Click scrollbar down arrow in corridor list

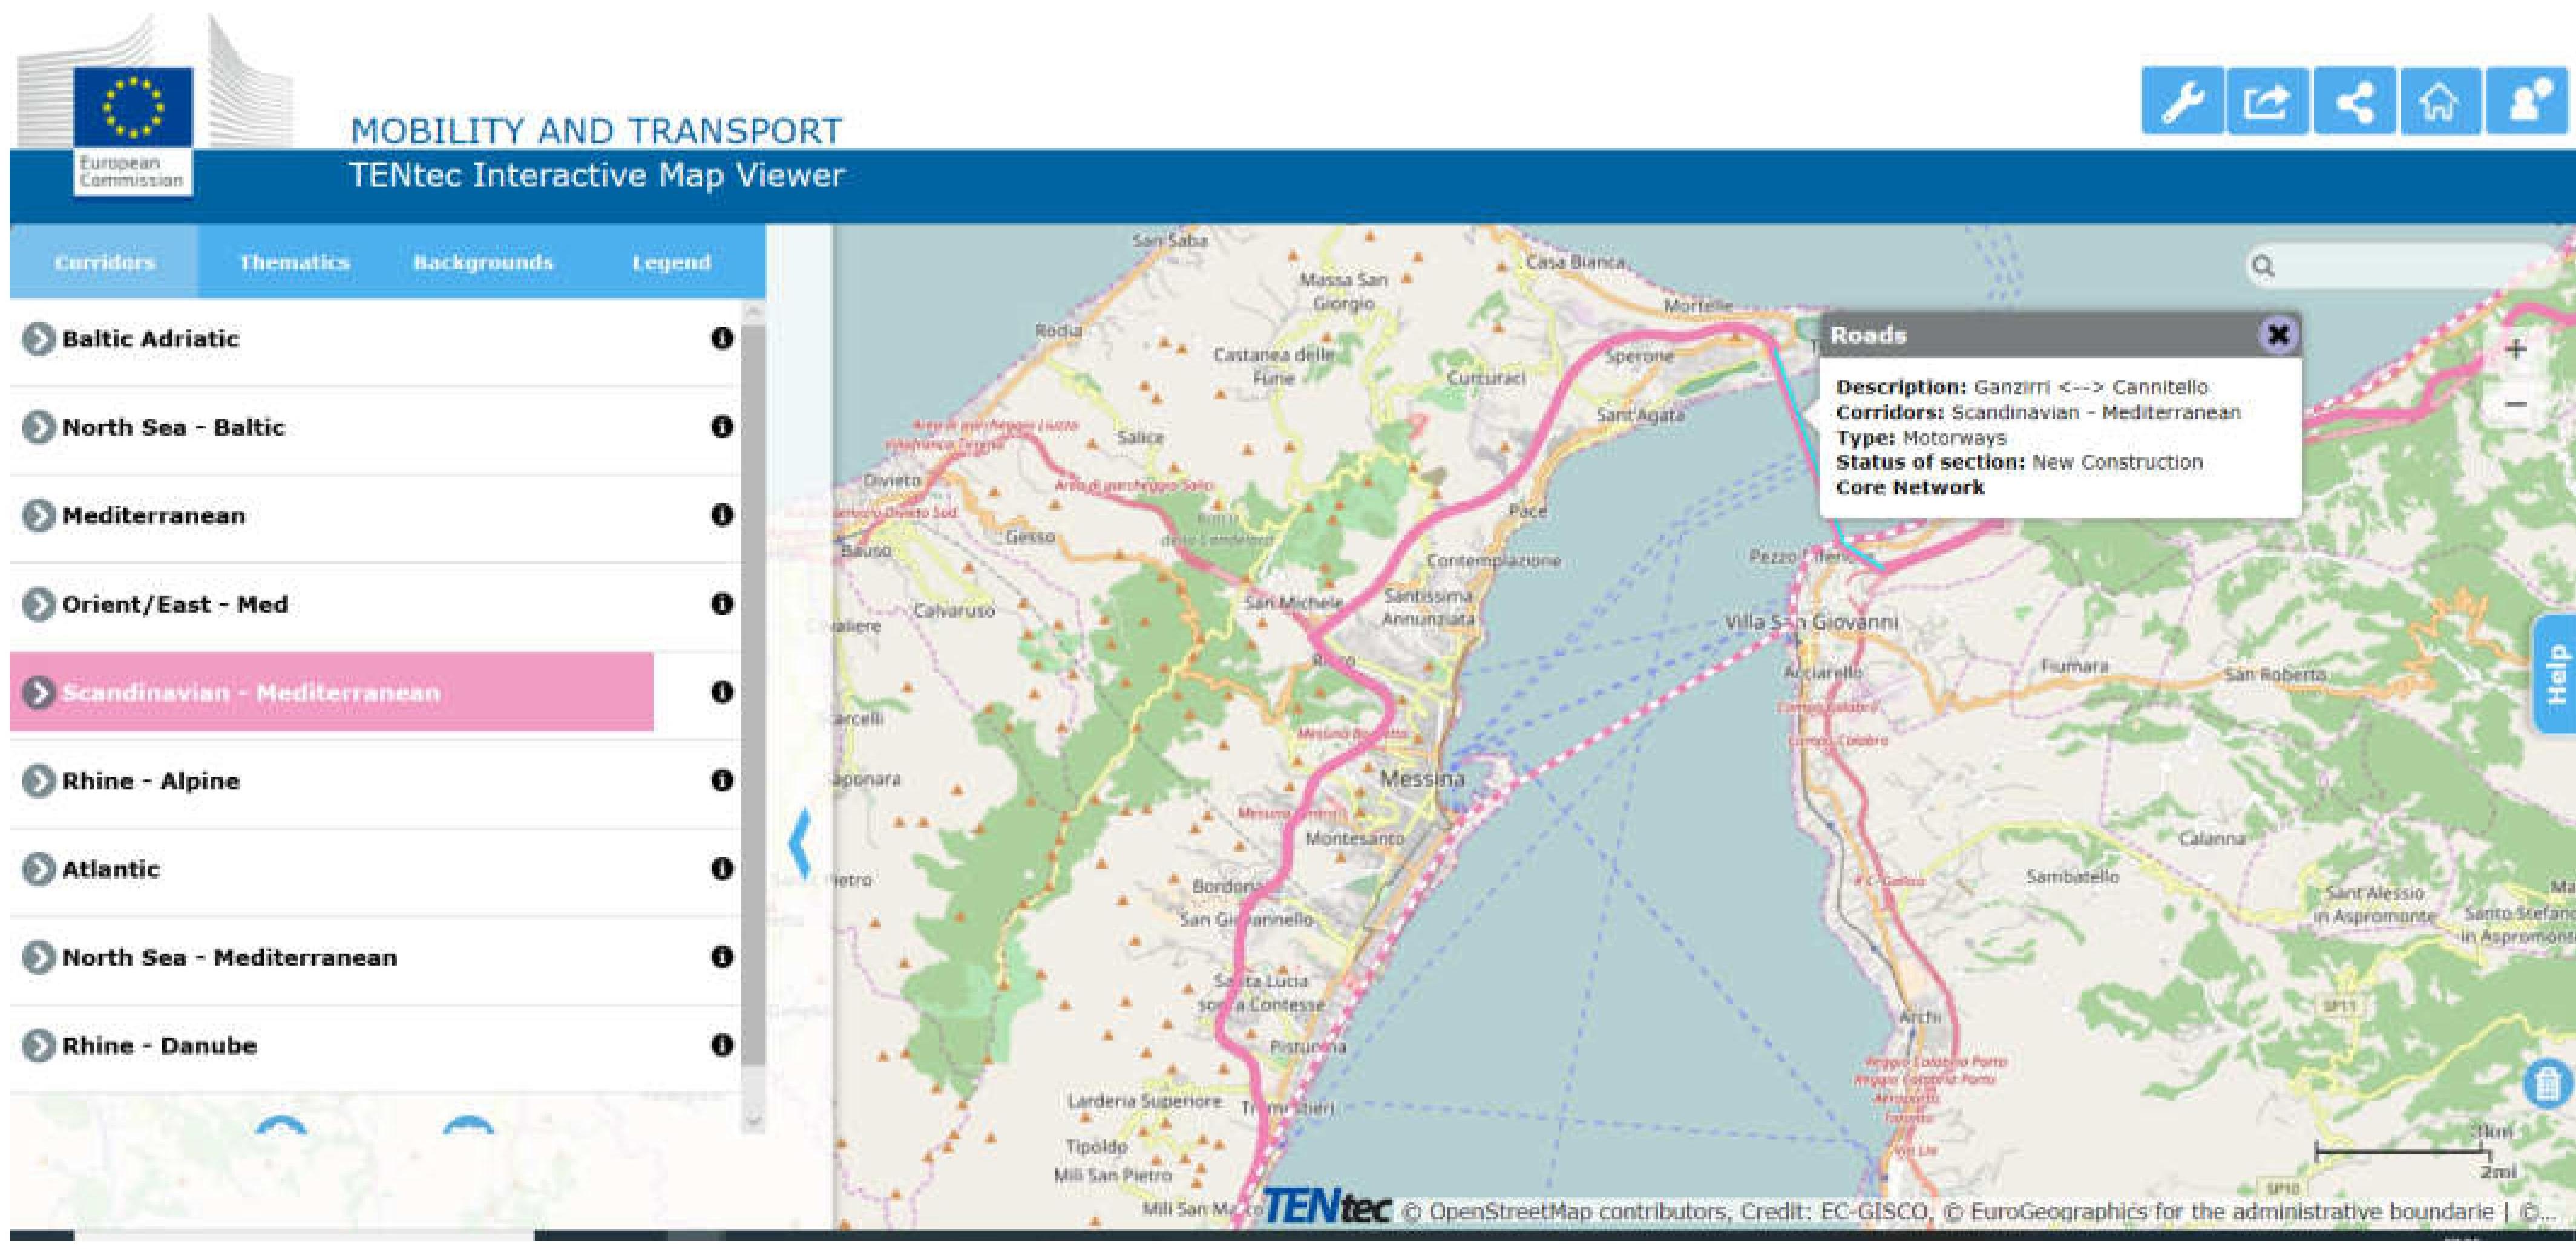pyautogui.click(x=754, y=1121)
